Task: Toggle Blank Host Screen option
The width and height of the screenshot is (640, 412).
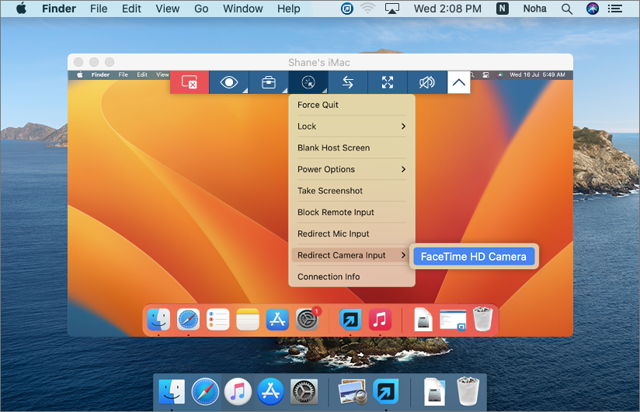Action: coord(333,147)
